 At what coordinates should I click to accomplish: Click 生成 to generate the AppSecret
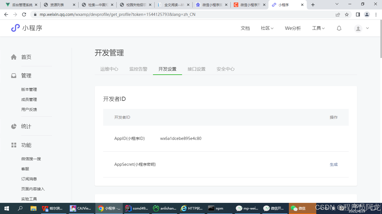[334, 164]
